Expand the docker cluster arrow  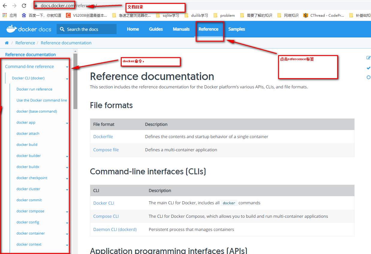point(67,190)
